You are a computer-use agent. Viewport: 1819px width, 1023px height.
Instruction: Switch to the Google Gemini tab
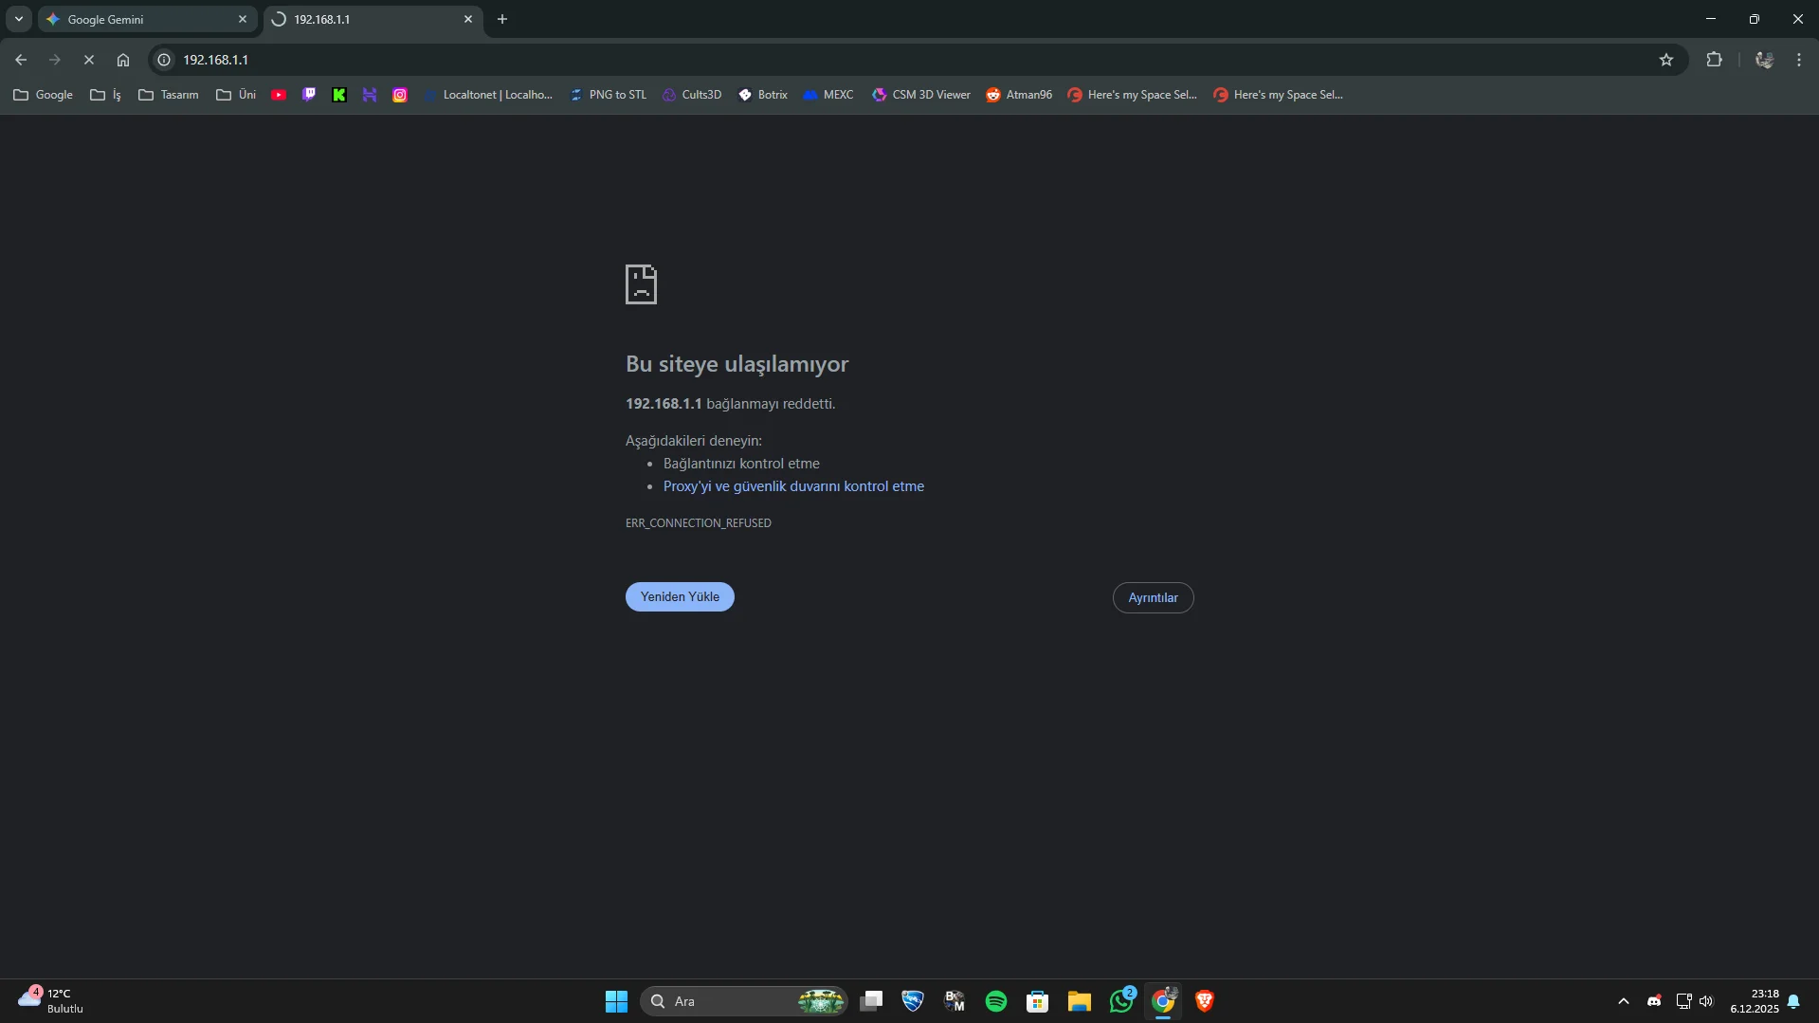tap(147, 19)
